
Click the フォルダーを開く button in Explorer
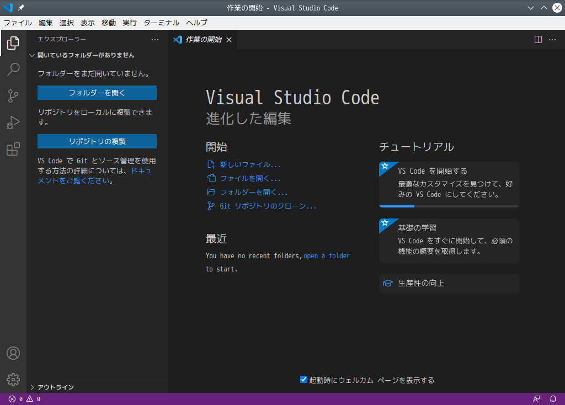97,93
